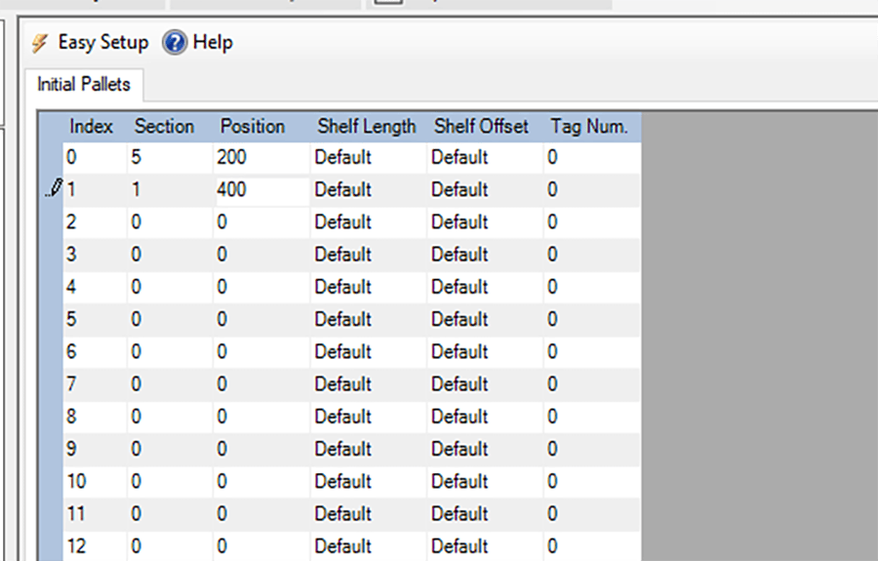Select Tag Num. cell in index 8 row
The image size is (878, 561).
tap(592, 418)
